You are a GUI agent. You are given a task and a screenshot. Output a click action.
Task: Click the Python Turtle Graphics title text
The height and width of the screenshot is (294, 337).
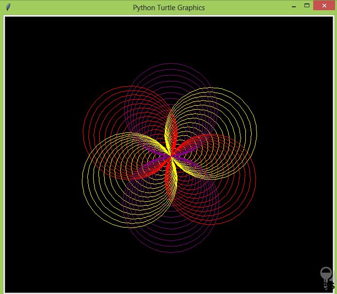(169, 8)
